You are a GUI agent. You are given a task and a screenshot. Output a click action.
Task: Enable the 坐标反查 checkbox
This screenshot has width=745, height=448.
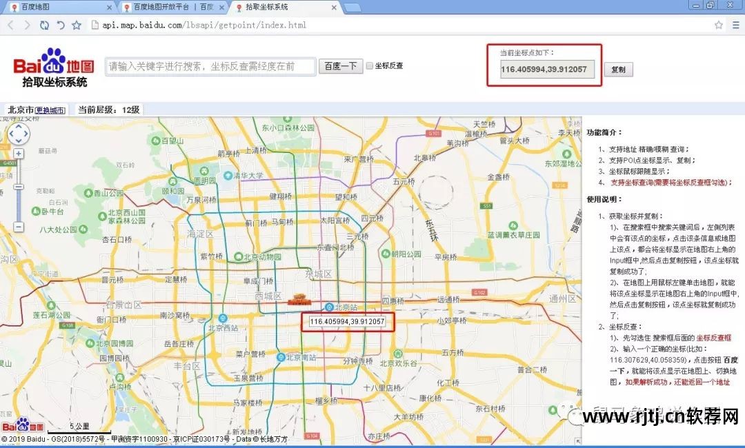point(369,66)
